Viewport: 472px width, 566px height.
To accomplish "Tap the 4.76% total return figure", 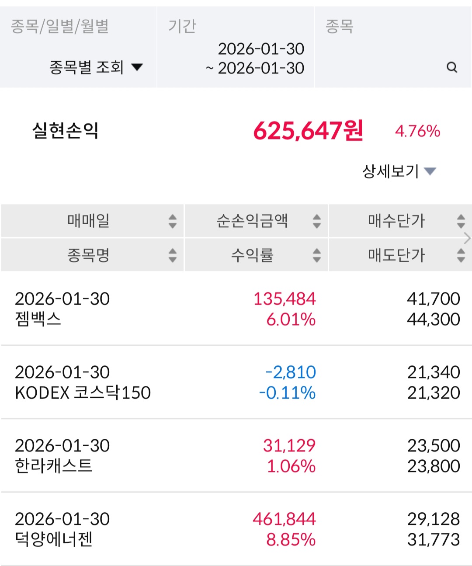I will (x=417, y=131).
